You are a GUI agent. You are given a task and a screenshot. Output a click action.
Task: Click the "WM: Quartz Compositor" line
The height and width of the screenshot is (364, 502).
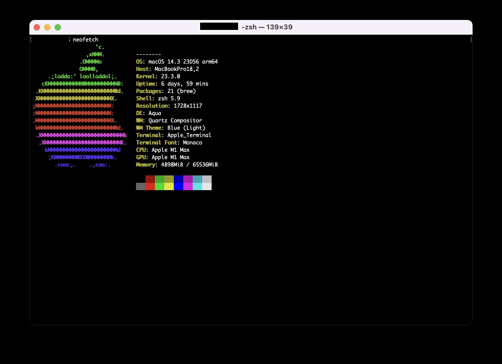169,121
